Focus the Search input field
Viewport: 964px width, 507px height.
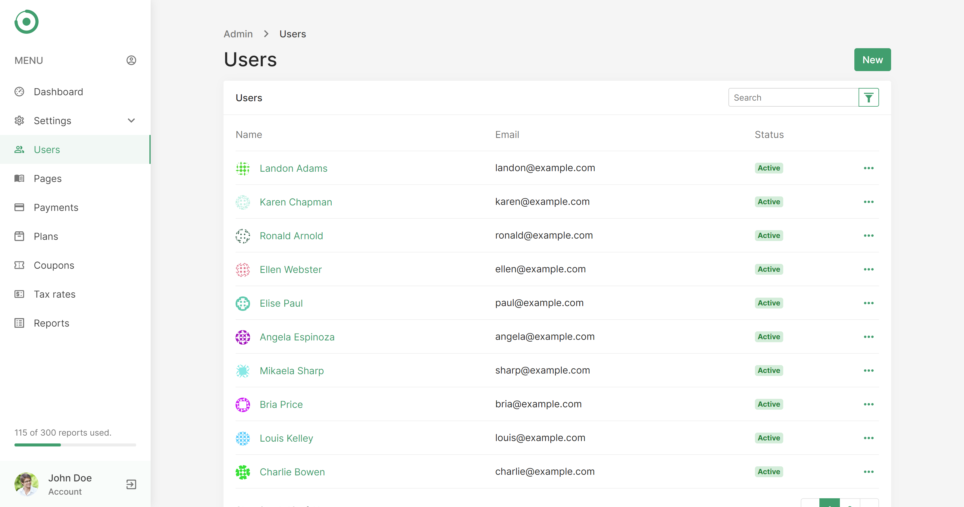pyautogui.click(x=793, y=98)
